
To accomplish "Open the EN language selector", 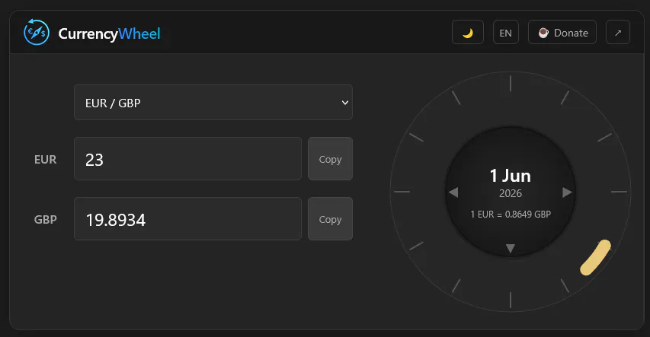I will pyautogui.click(x=506, y=32).
